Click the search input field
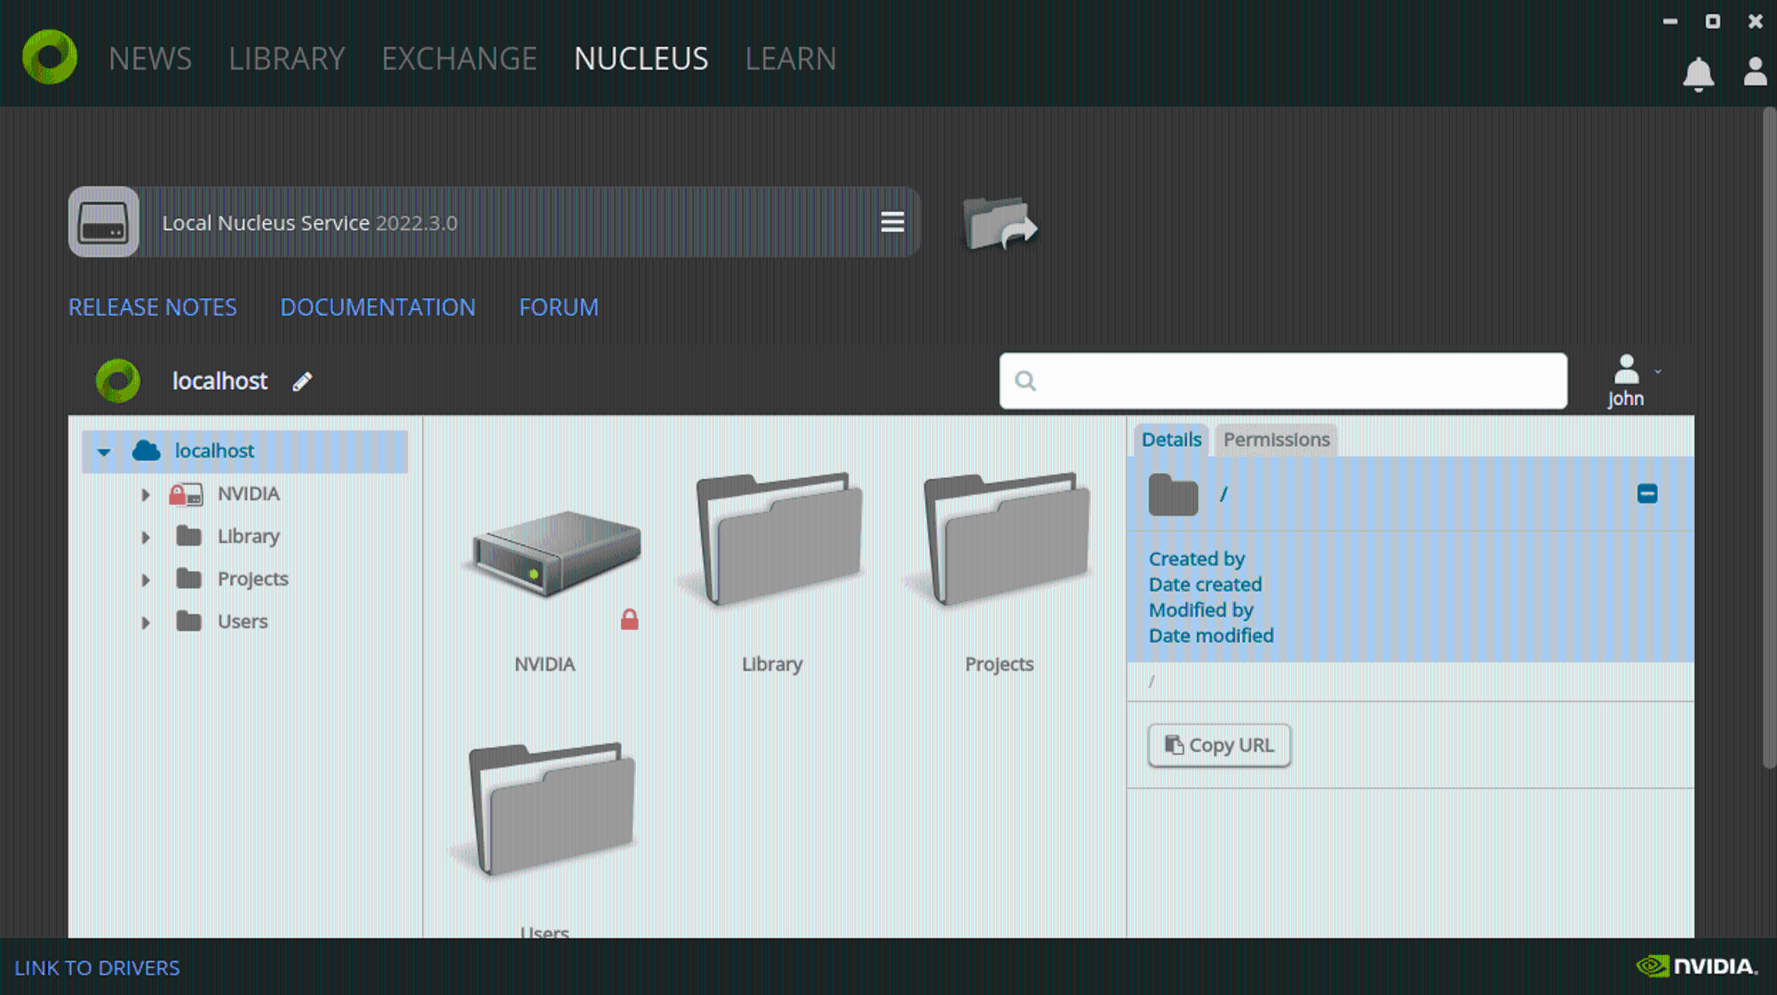The width and height of the screenshot is (1777, 995). point(1283,381)
